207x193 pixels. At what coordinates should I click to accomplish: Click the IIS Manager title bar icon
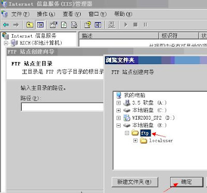coord(4,4)
